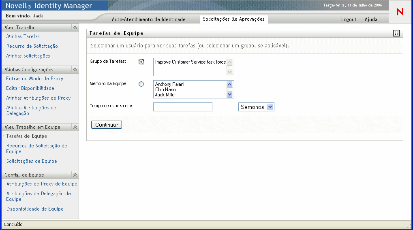Go to Entrar no Modo de Proxy
The width and height of the screenshot is (413, 230).
coord(35,79)
